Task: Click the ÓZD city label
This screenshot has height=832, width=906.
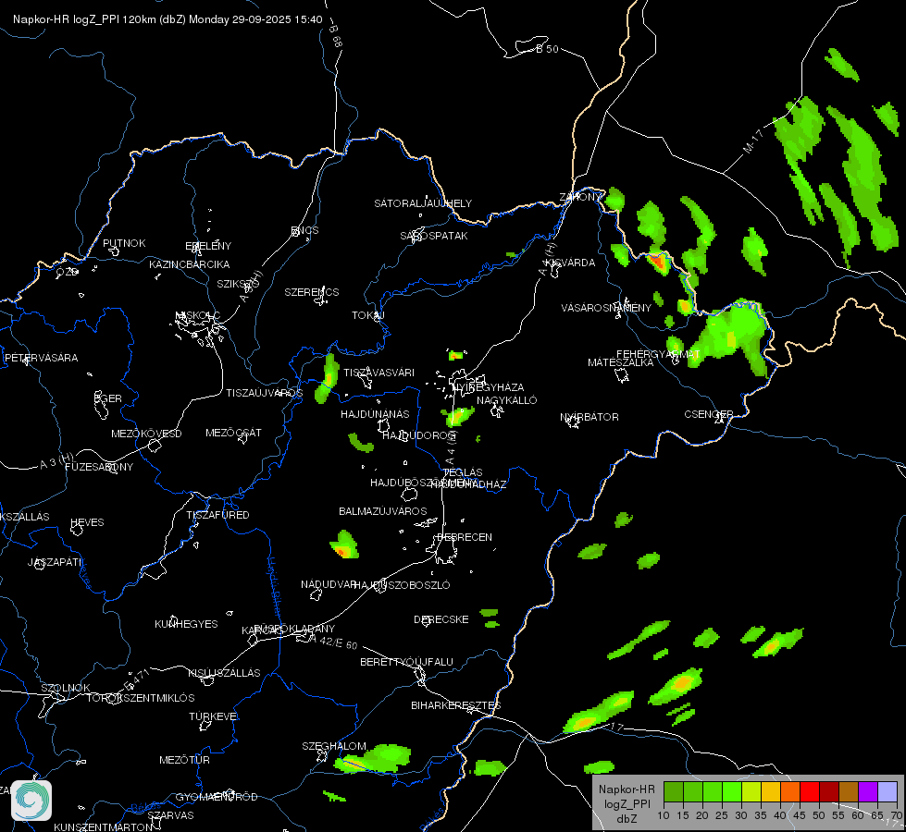Action: tap(67, 272)
